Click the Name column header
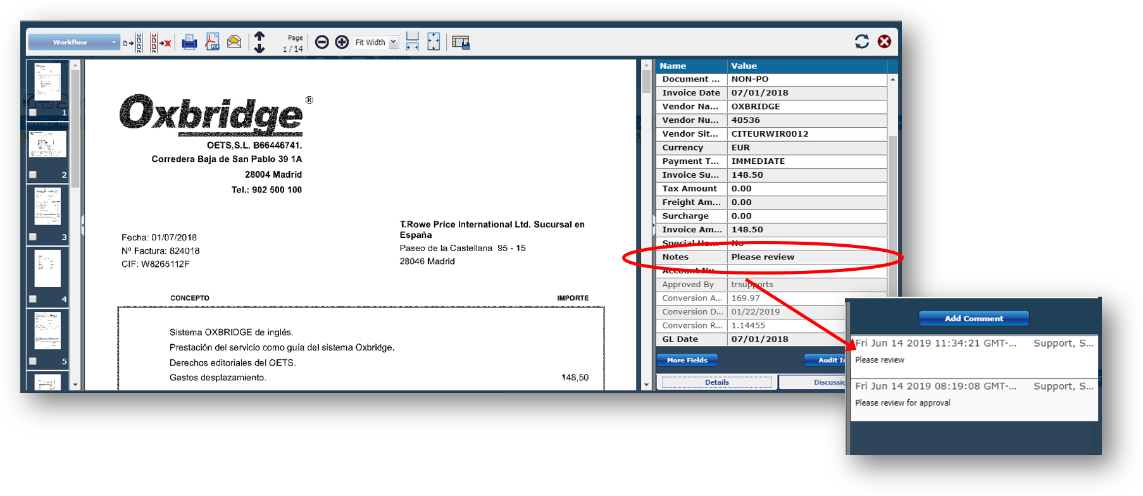The height and width of the screenshot is (496, 1143). [x=691, y=66]
